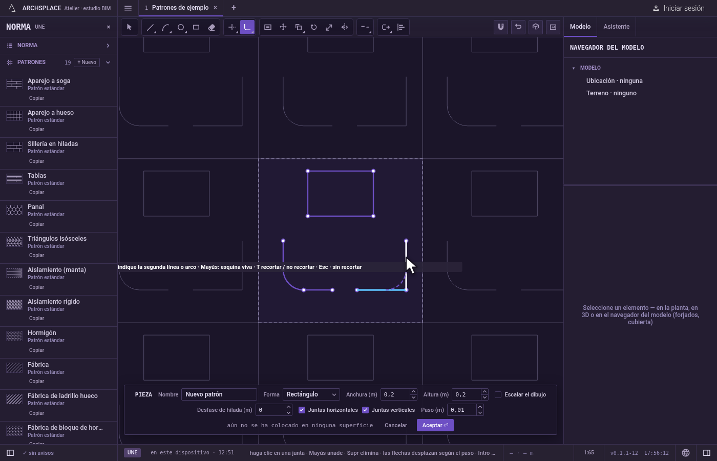Select the rotate tool in toolbar
Viewport: 717px width, 461px height.
point(314,27)
